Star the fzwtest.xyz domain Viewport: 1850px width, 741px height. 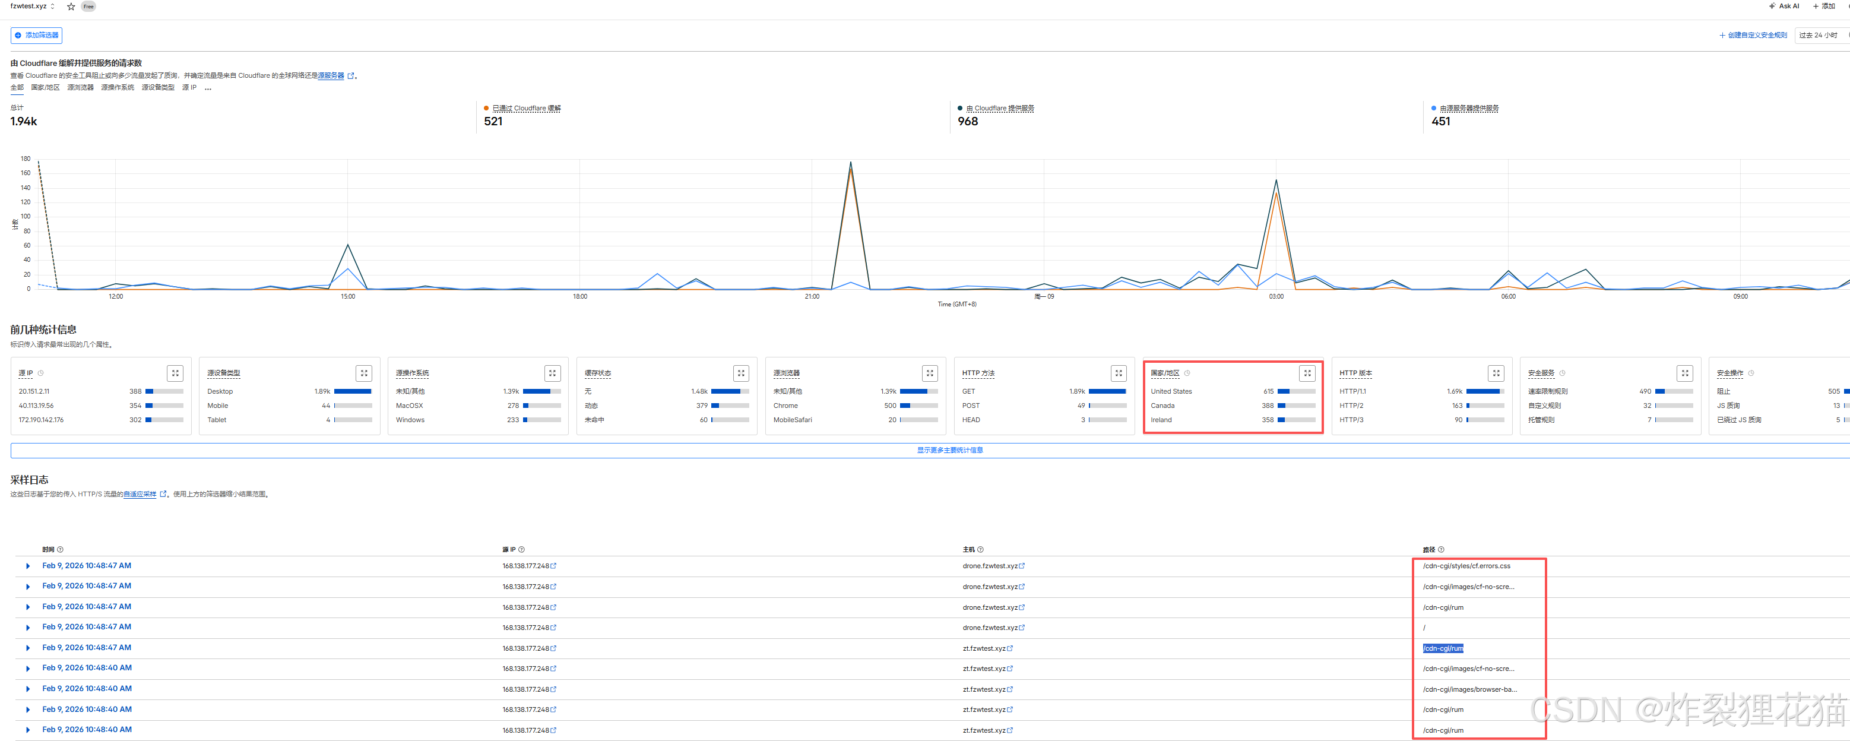point(71,7)
